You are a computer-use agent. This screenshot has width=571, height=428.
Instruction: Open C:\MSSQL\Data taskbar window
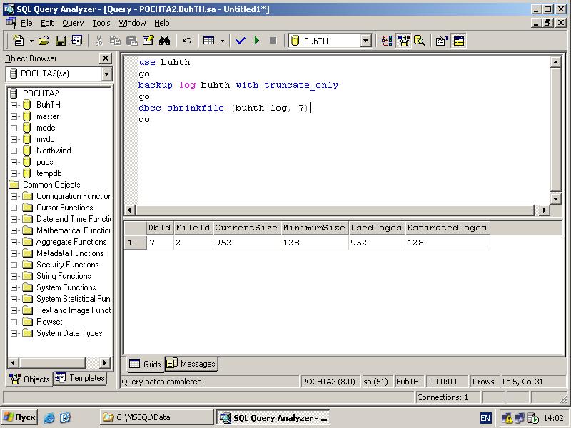click(x=156, y=417)
